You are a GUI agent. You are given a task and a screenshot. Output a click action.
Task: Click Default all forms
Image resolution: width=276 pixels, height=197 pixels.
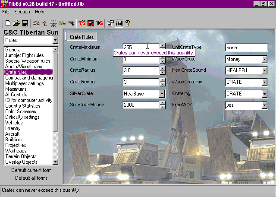tap(31, 178)
